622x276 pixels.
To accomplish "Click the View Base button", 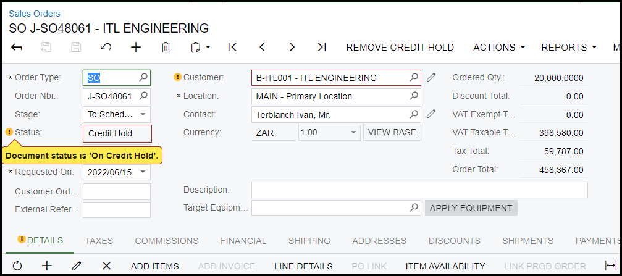I will point(392,133).
